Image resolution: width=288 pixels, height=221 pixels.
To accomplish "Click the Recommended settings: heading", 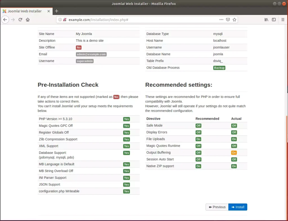I will click(x=179, y=85).
